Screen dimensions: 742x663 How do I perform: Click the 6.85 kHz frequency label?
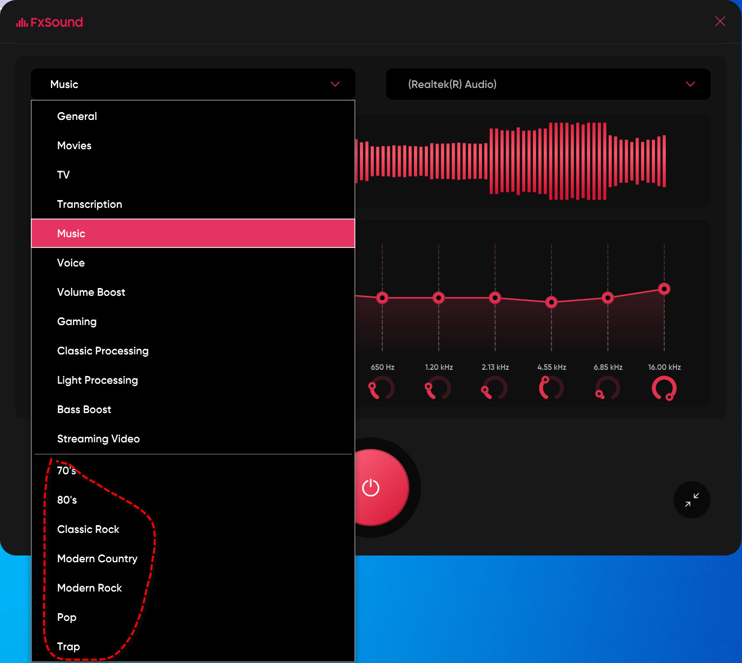tap(608, 367)
